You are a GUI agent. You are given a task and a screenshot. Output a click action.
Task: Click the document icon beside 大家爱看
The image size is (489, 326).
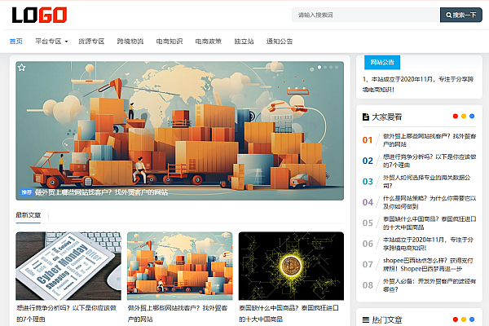click(x=366, y=117)
